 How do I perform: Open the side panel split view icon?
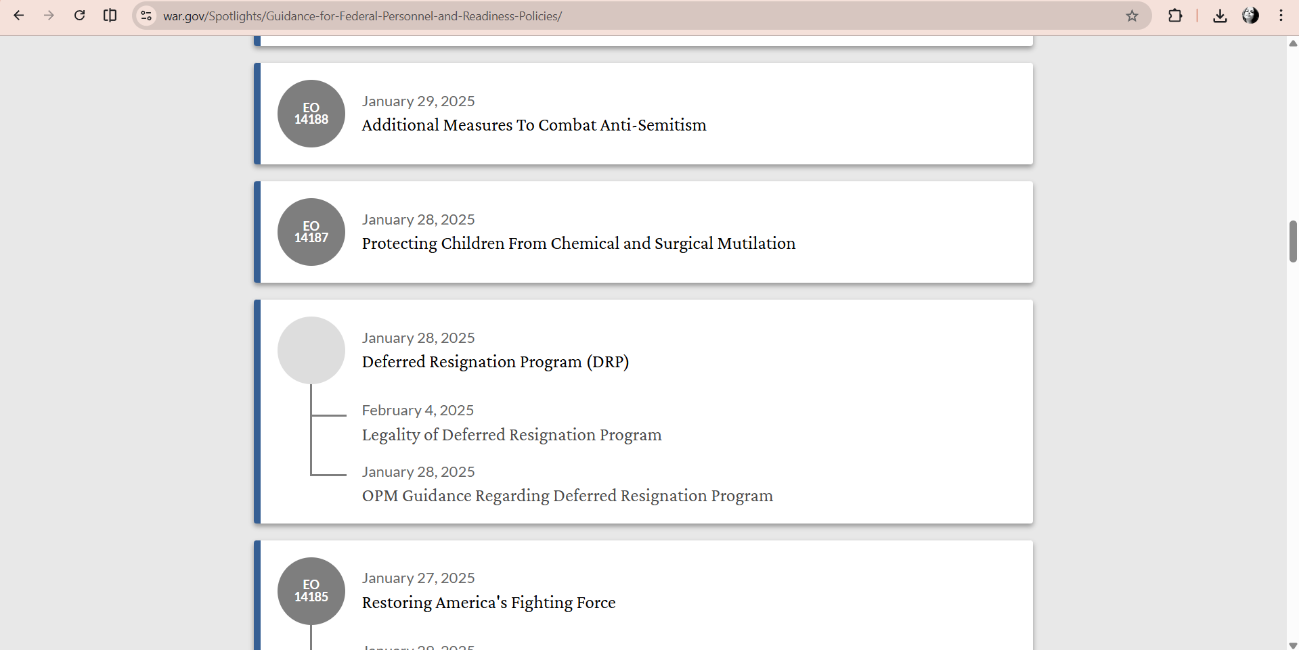(x=110, y=16)
